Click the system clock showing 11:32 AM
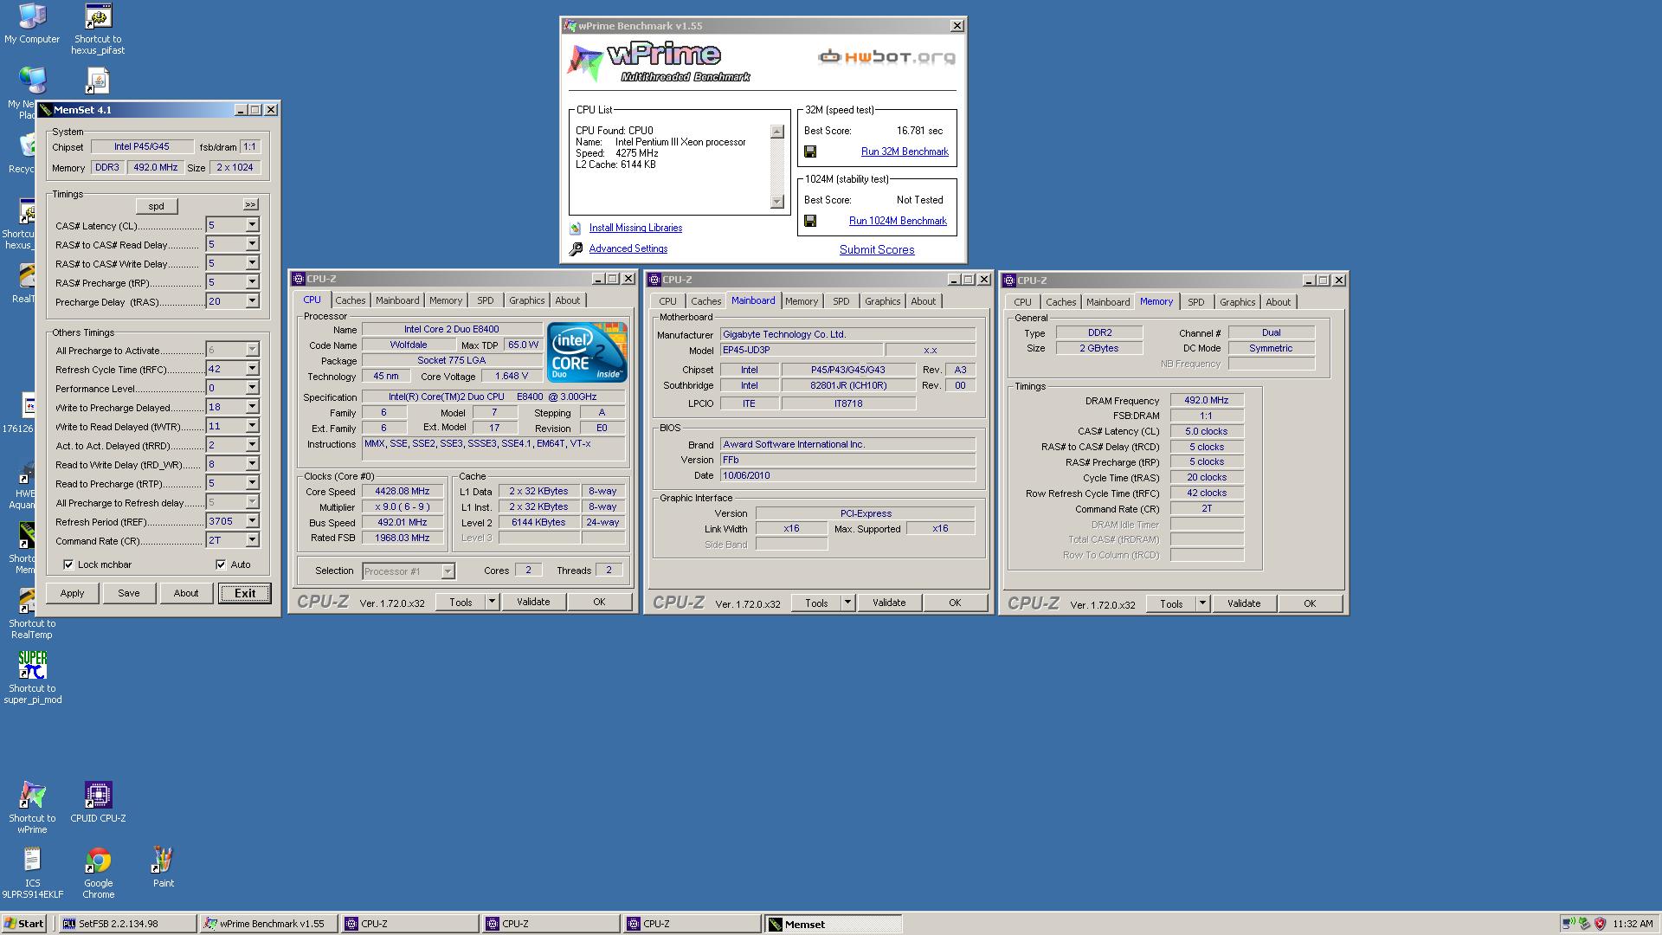 click(1633, 924)
